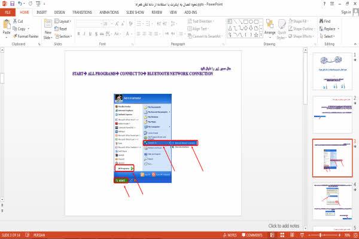359x239 pixels.
Task: Open the Select dropdown in Editing
Action: point(327,36)
